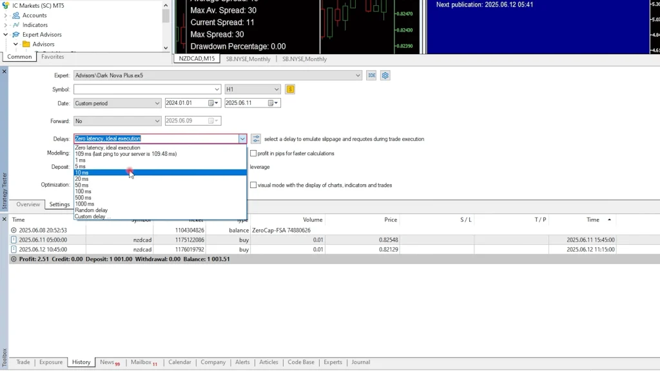This screenshot has height=371, width=660.
Task: Open the end date calendar picker
Action: (271, 103)
